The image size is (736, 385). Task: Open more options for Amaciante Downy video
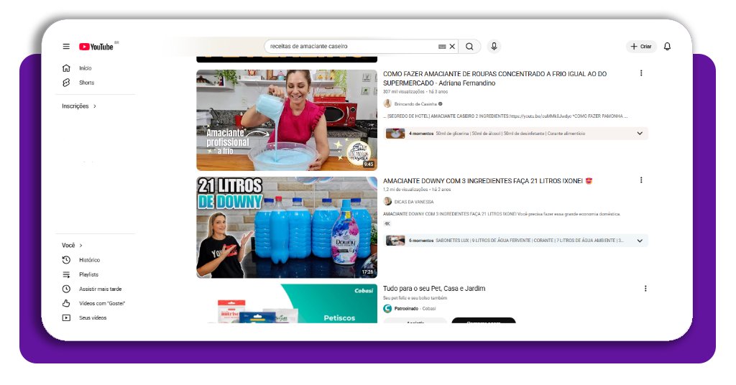(x=641, y=180)
